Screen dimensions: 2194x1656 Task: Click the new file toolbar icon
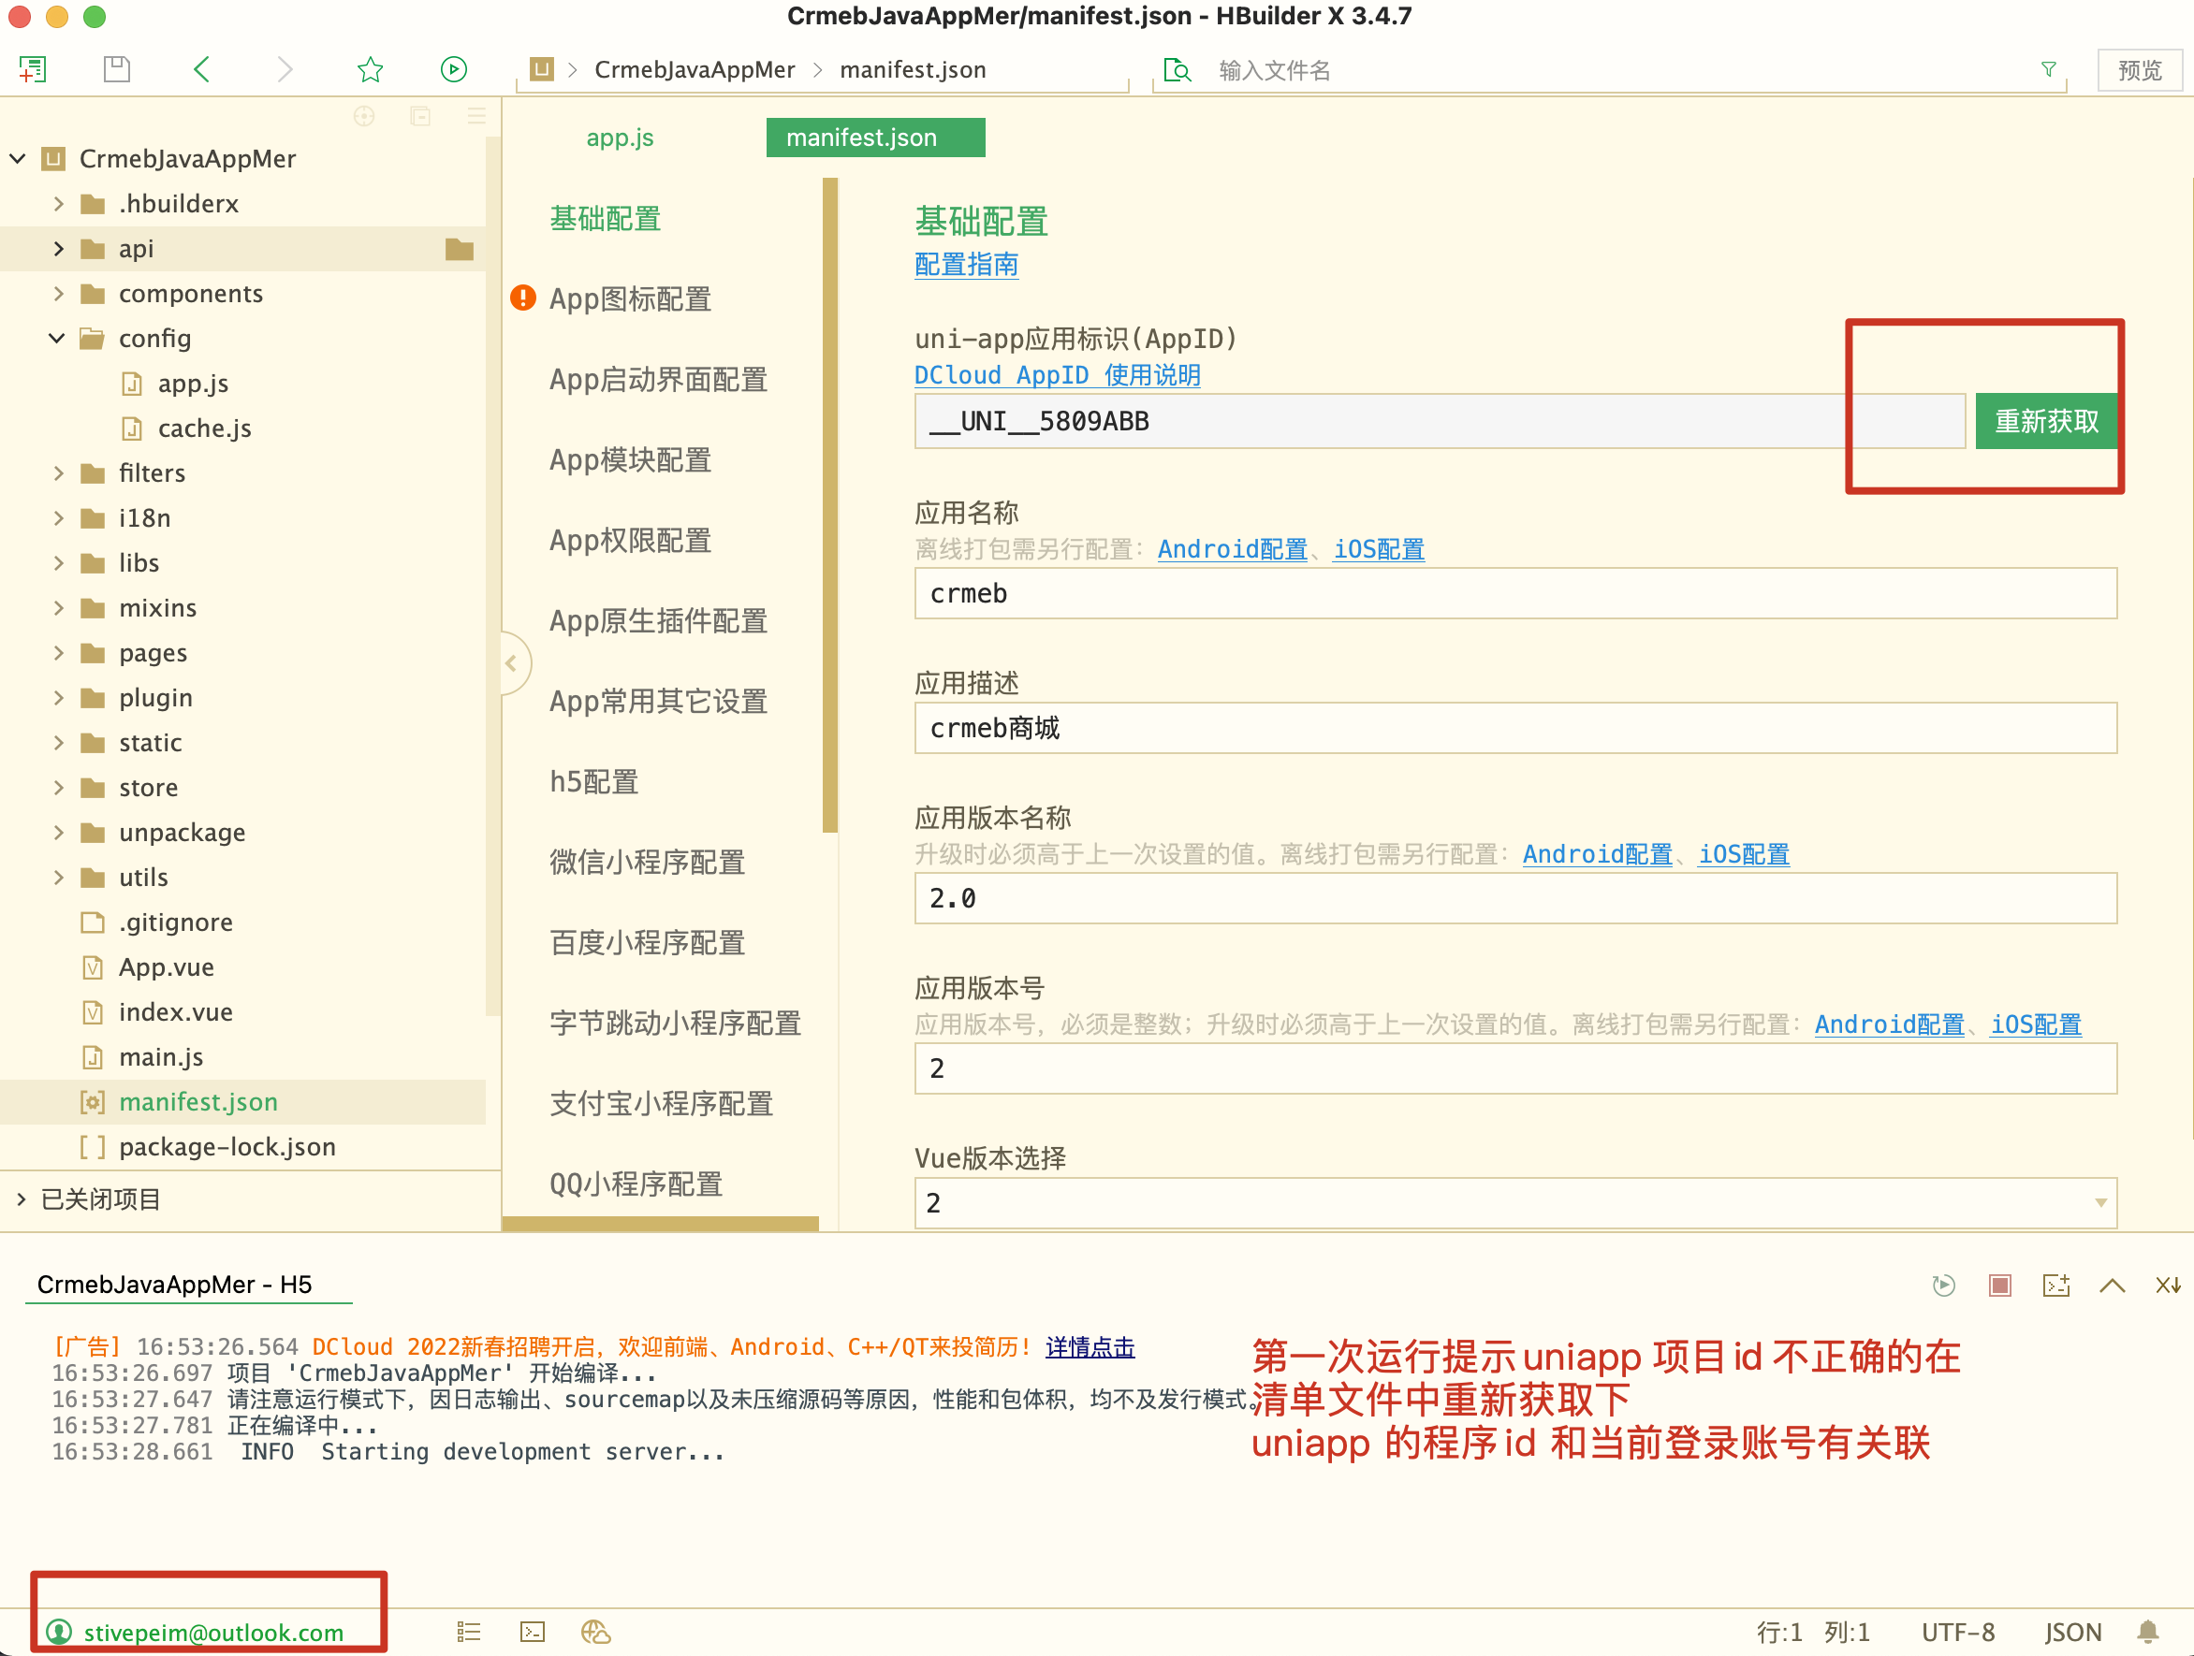[33, 69]
